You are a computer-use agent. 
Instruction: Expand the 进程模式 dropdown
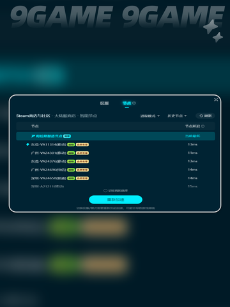[150, 116]
